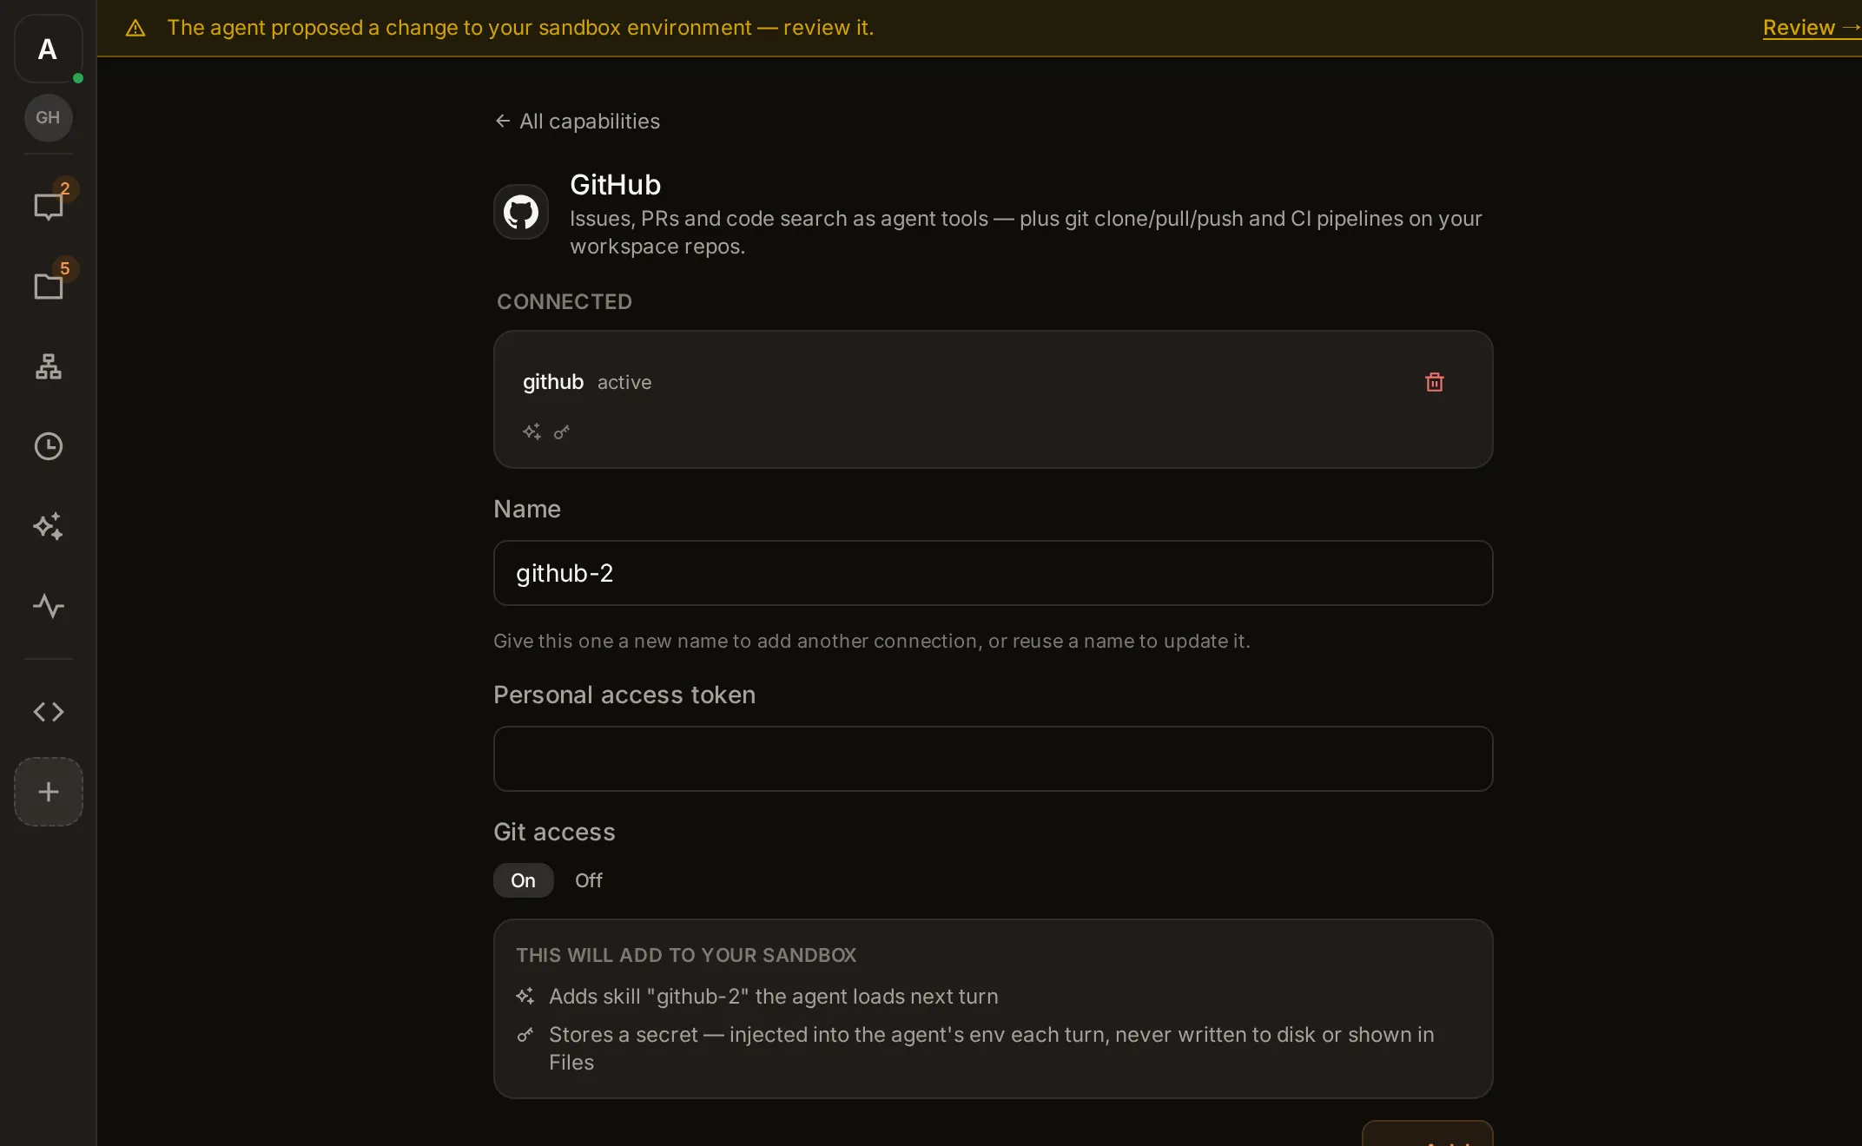Click the key icon beside 'Stores a secret'
1862x1146 pixels.
click(x=525, y=1034)
